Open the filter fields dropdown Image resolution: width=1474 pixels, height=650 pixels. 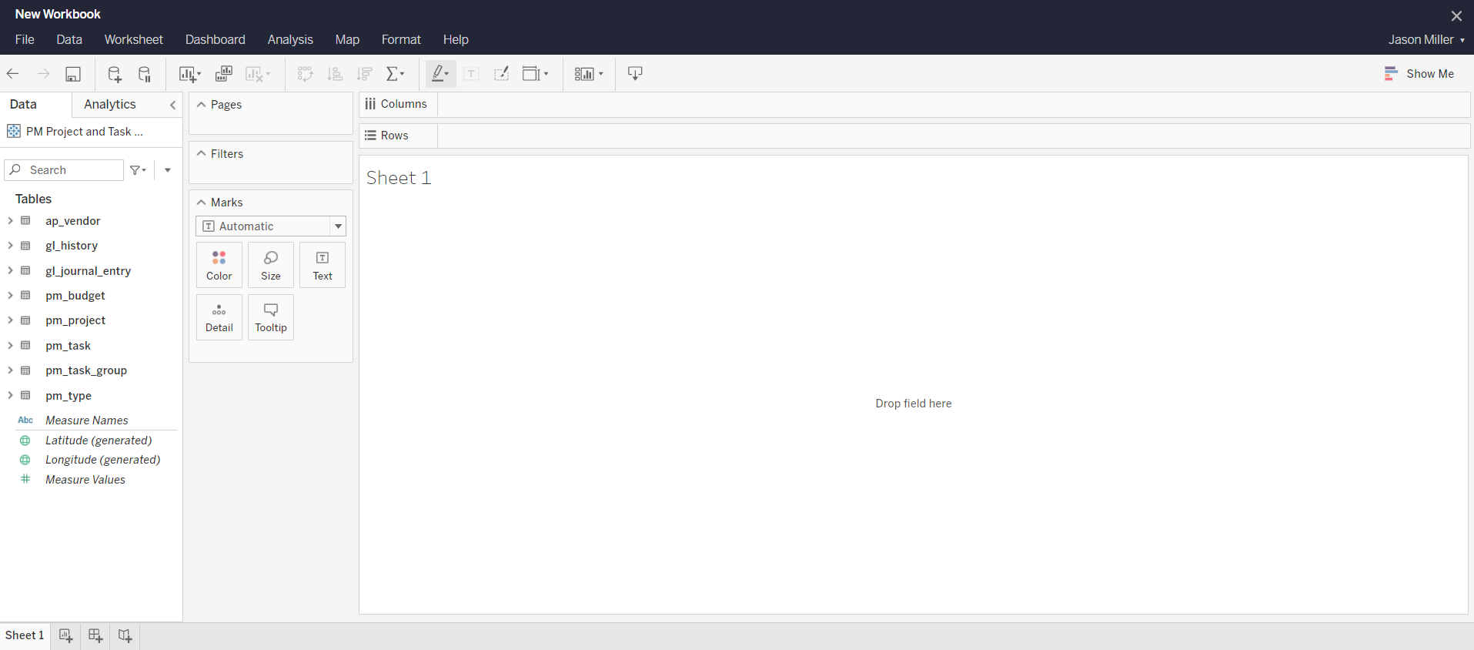coord(138,170)
